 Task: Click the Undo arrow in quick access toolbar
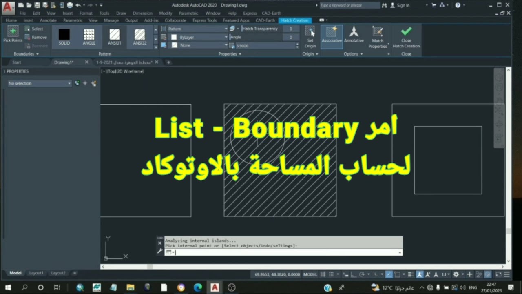[78, 5]
